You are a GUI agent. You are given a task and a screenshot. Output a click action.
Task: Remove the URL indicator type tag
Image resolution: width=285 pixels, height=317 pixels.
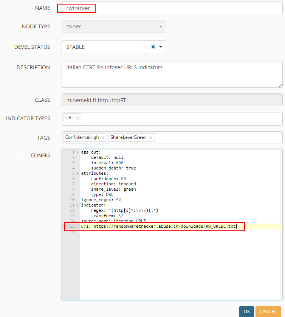(x=77, y=118)
